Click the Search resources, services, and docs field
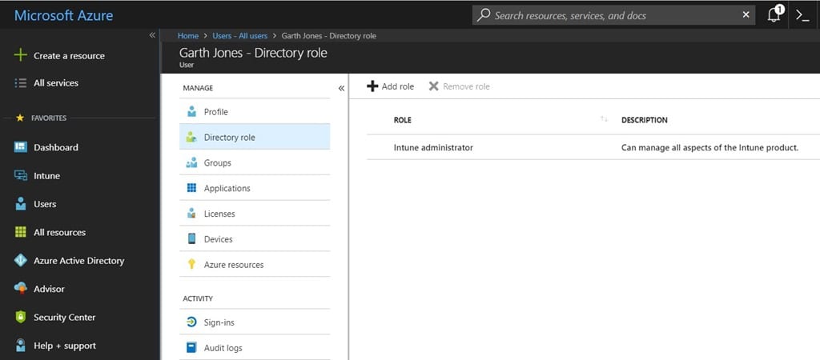The image size is (820, 360). [613, 15]
